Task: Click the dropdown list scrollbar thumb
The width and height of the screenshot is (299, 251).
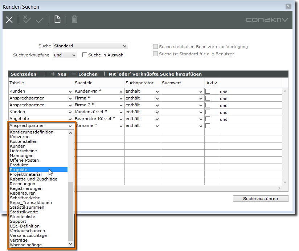Action: pos(70,211)
